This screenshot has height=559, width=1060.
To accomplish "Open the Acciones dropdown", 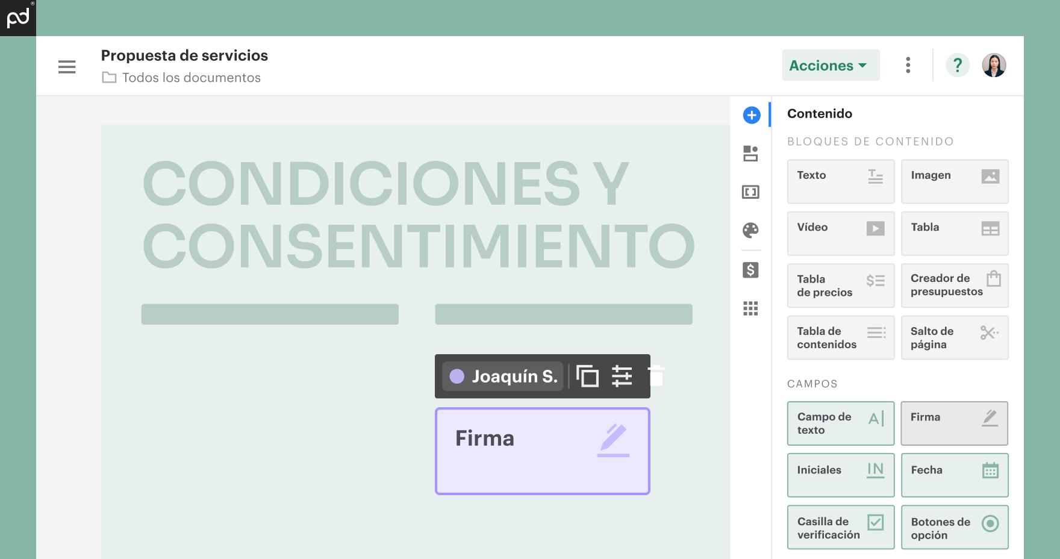I will click(831, 65).
